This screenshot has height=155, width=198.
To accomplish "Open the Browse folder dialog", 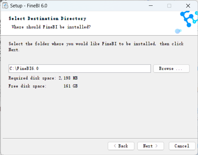I will pyautogui.click(x=171, y=69).
